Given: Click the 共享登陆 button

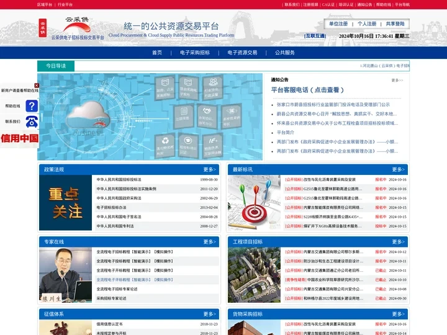Looking at the screenshot, I should coord(395,24).
